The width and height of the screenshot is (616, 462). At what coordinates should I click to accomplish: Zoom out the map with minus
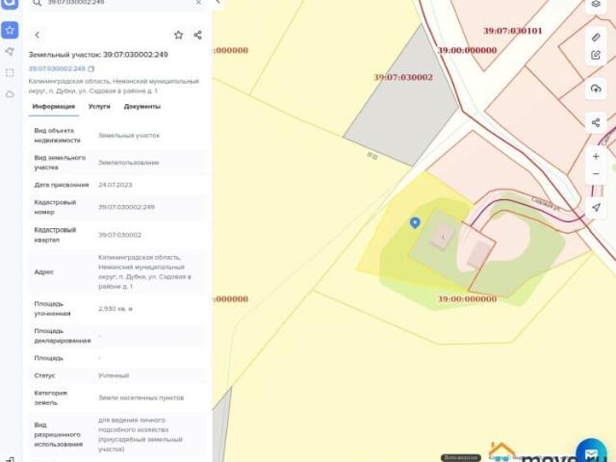click(x=596, y=173)
